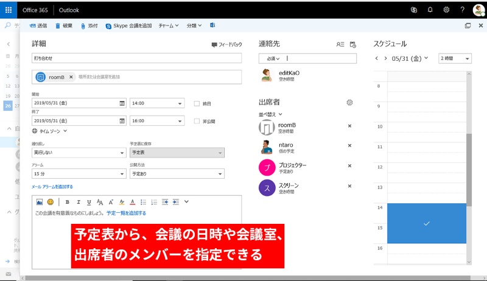This screenshot has height=281, width=487.
Task: Click 添付 attach button
Action: click(89, 26)
